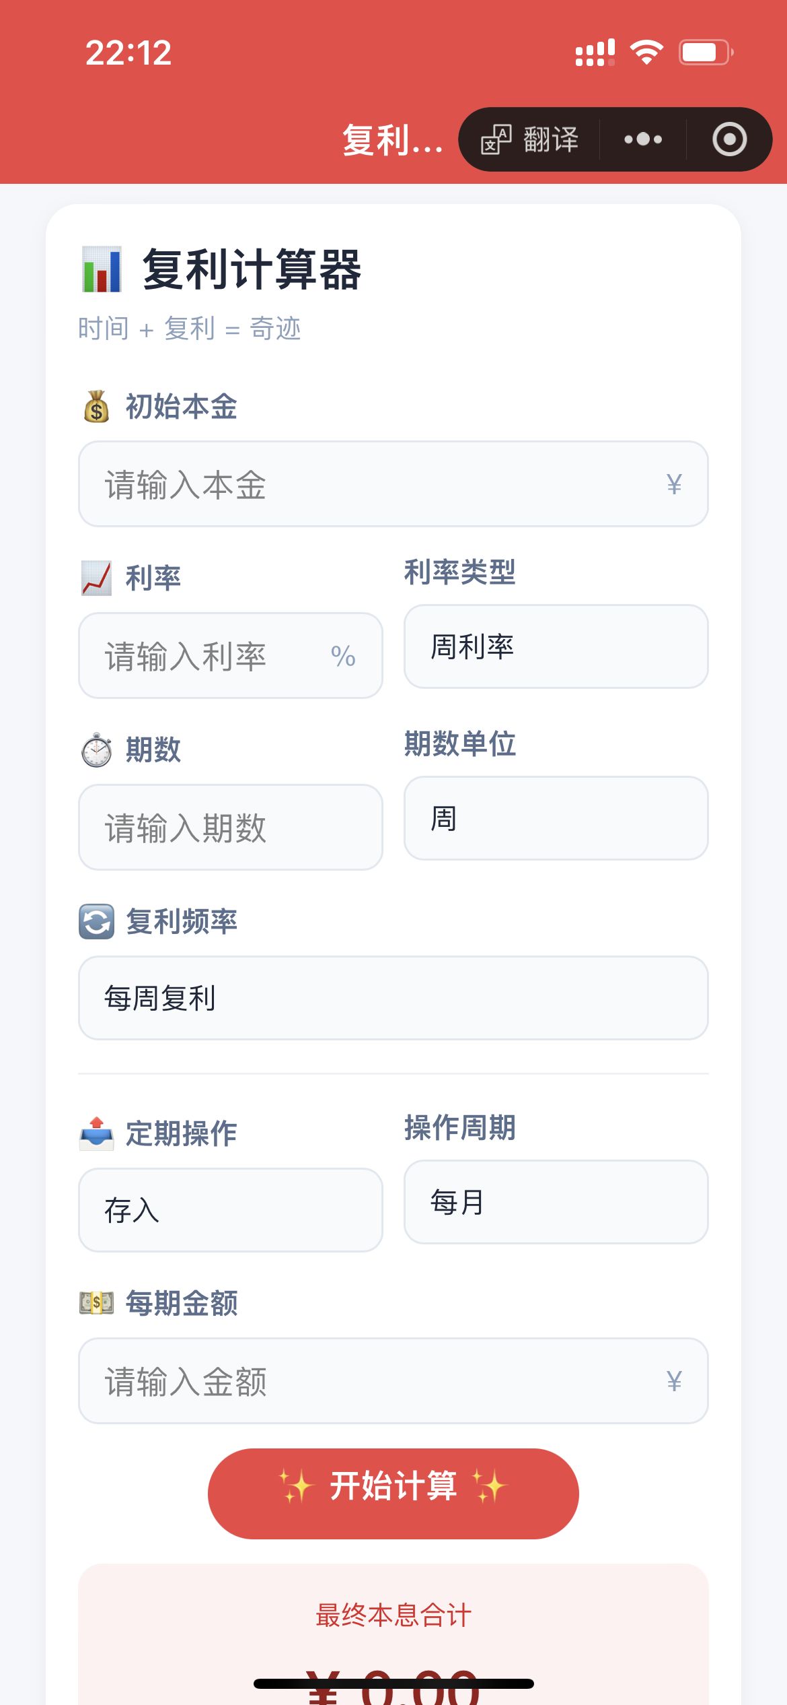Select the 操作周期 picker showing 每月
The height and width of the screenshot is (1705, 787).
coord(556,1202)
